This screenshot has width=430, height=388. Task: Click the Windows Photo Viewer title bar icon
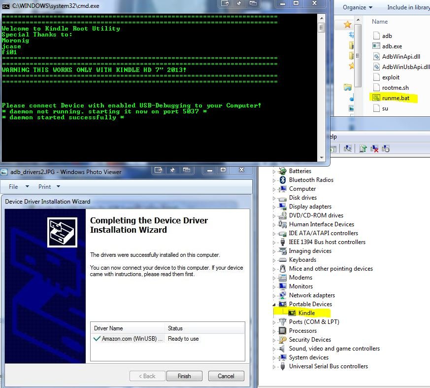click(4, 172)
